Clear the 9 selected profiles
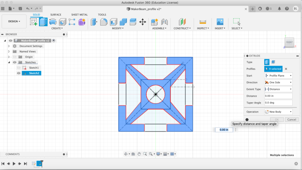The width and height of the screenshot is (302, 170). tap(286, 69)
